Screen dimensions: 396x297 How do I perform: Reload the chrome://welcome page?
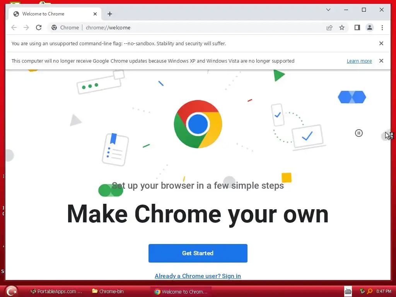[39, 27]
